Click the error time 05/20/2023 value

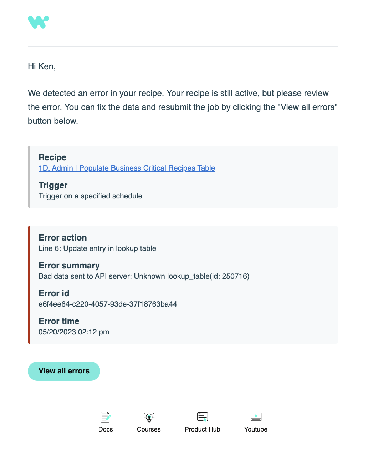coord(74,332)
